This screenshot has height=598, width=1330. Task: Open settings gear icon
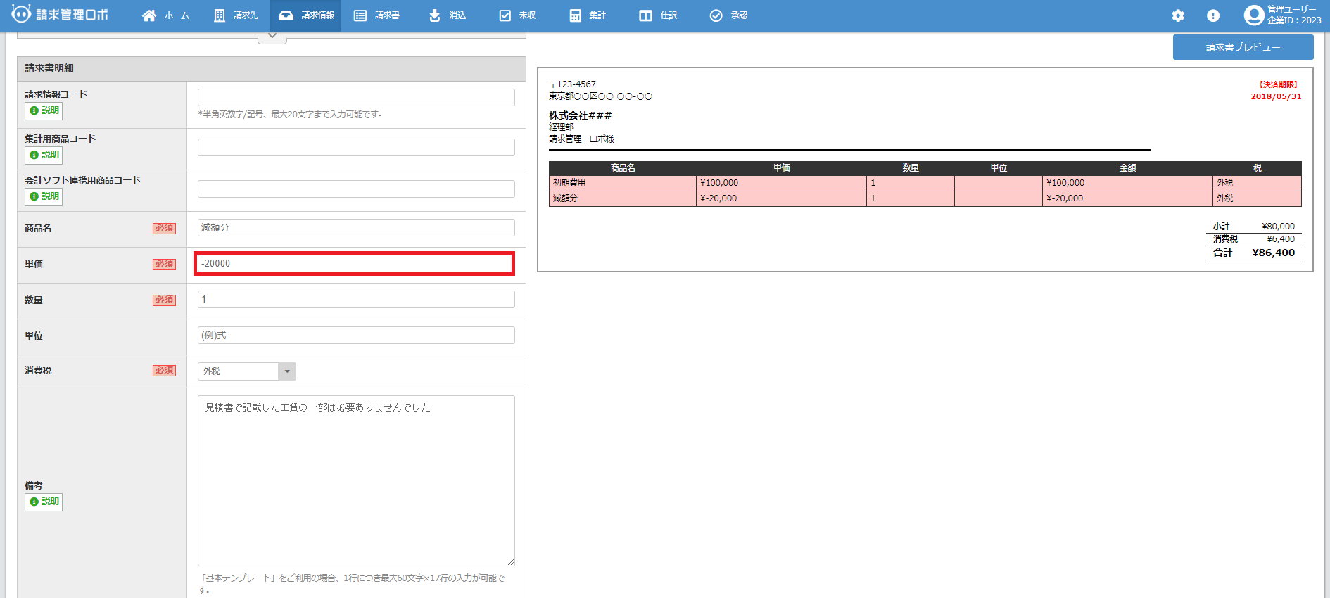click(x=1178, y=15)
